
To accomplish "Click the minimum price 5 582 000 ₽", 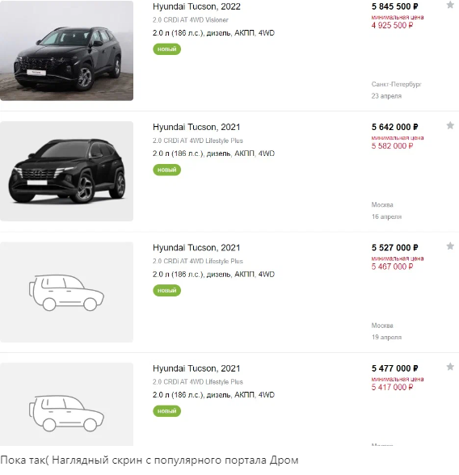I will [x=393, y=146].
